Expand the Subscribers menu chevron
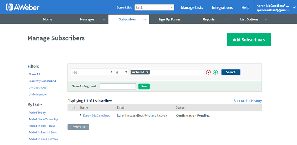This screenshot has width=297, height=145. pyautogui.click(x=144, y=20)
